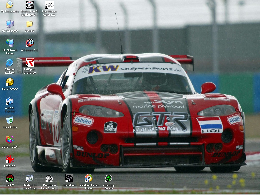Select the My Documents folder icon
The height and width of the screenshot is (195, 260).
pos(10,5)
